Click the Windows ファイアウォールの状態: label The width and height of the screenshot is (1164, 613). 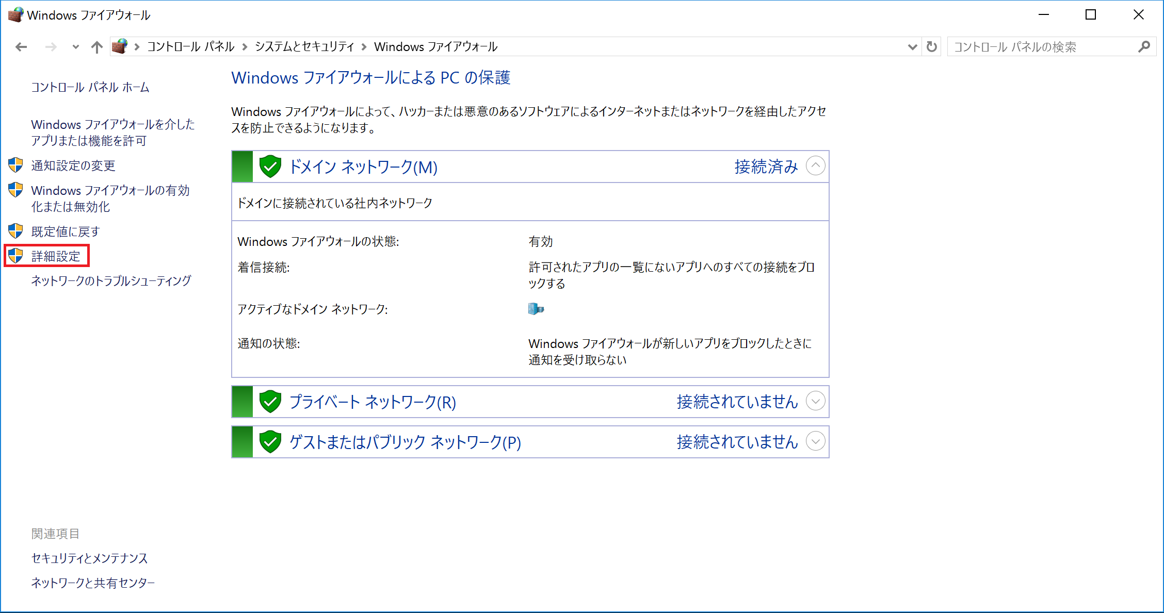pyautogui.click(x=318, y=242)
